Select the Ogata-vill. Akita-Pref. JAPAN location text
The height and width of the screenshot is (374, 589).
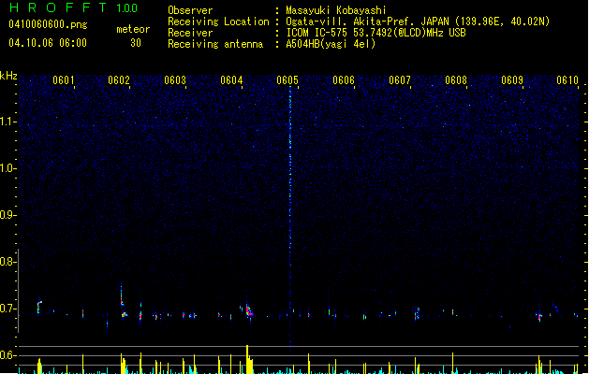pyautogui.click(x=418, y=22)
